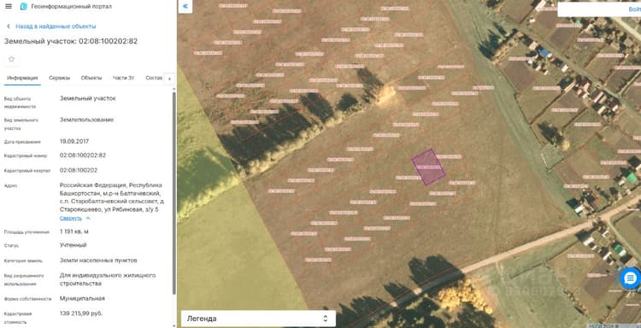Click the Войти login field
The width and height of the screenshot is (641, 328).
pos(599,9)
